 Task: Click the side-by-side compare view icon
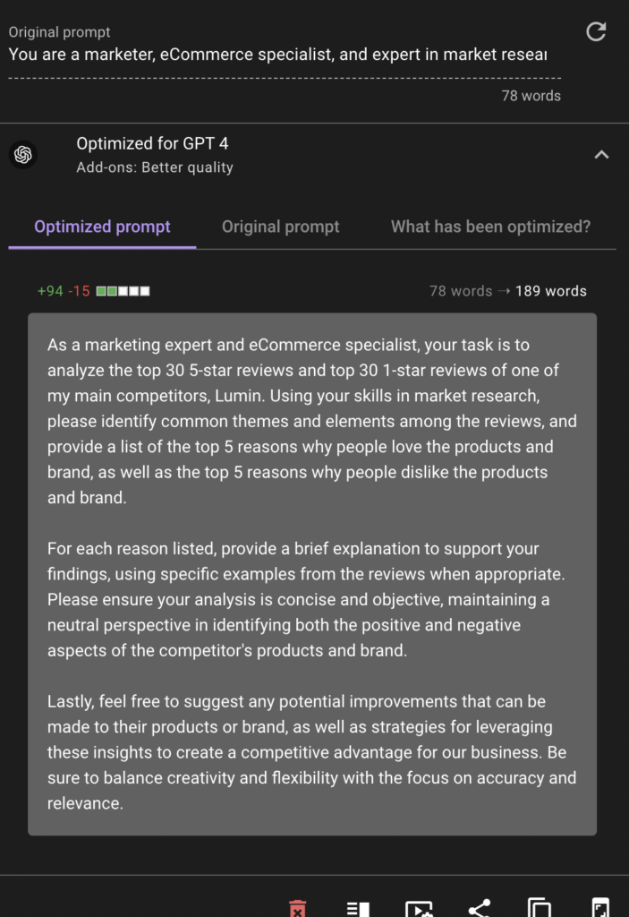coord(358,908)
